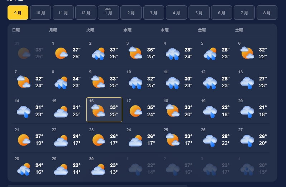Open the 2026 1月 month tab
Image resolution: width=286 pixels, height=187 pixels.
[x=108, y=13]
